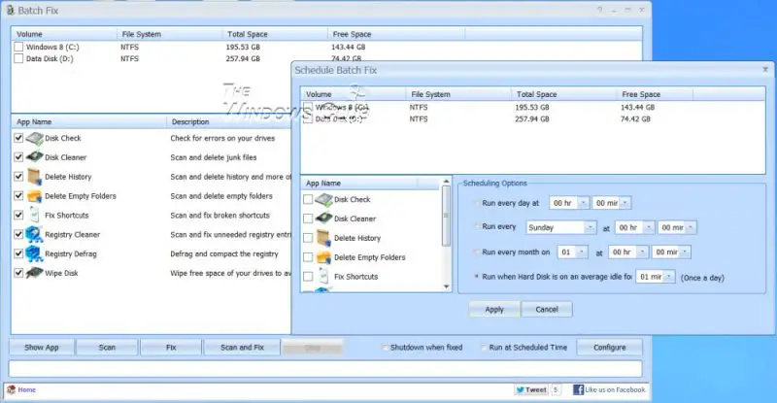Click the Scan and Fix button
The width and height of the screenshot is (777, 403).
tap(242, 348)
